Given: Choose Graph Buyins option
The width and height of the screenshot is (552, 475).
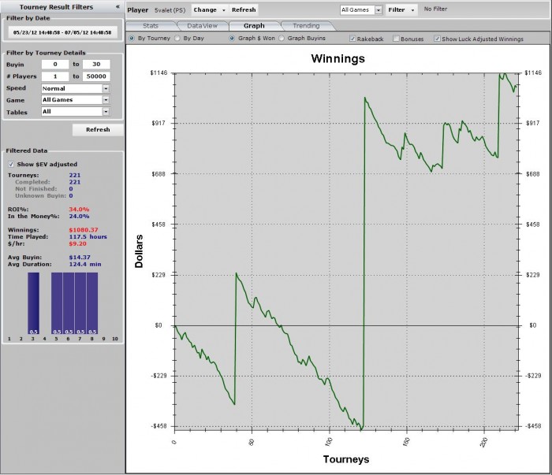Looking at the screenshot, I should click(282, 38).
